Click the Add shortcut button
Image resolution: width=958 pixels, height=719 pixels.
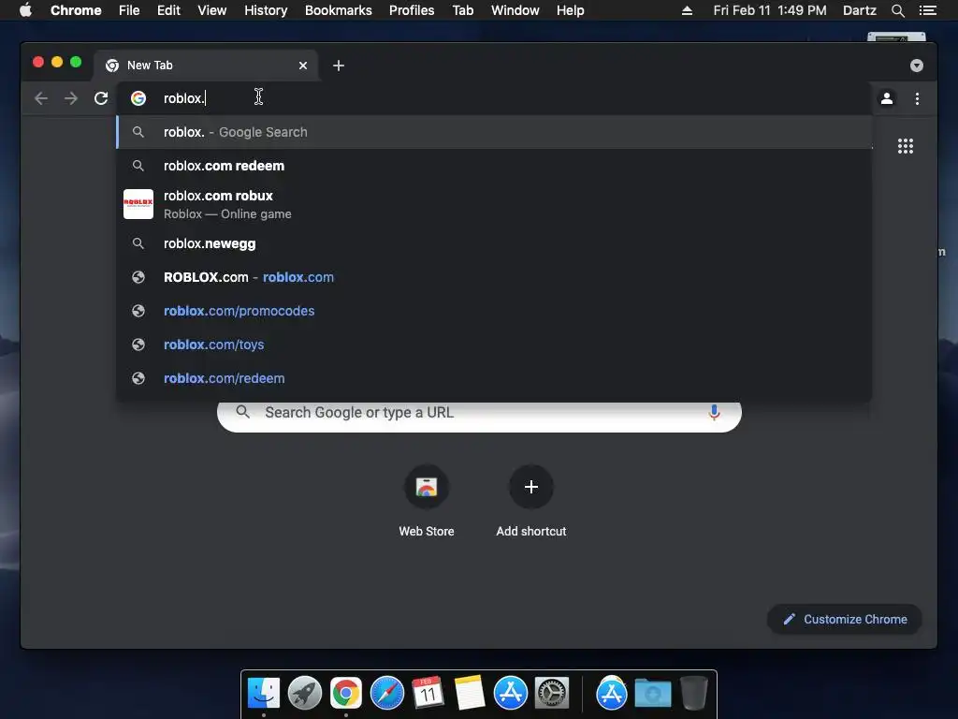[531, 501]
